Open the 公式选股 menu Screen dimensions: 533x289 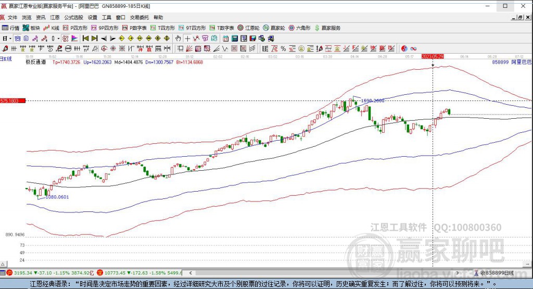click(x=74, y=17)
